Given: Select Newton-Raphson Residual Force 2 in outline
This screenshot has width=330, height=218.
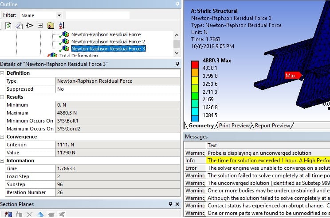Looking at the screenshot, I should 108,42.
